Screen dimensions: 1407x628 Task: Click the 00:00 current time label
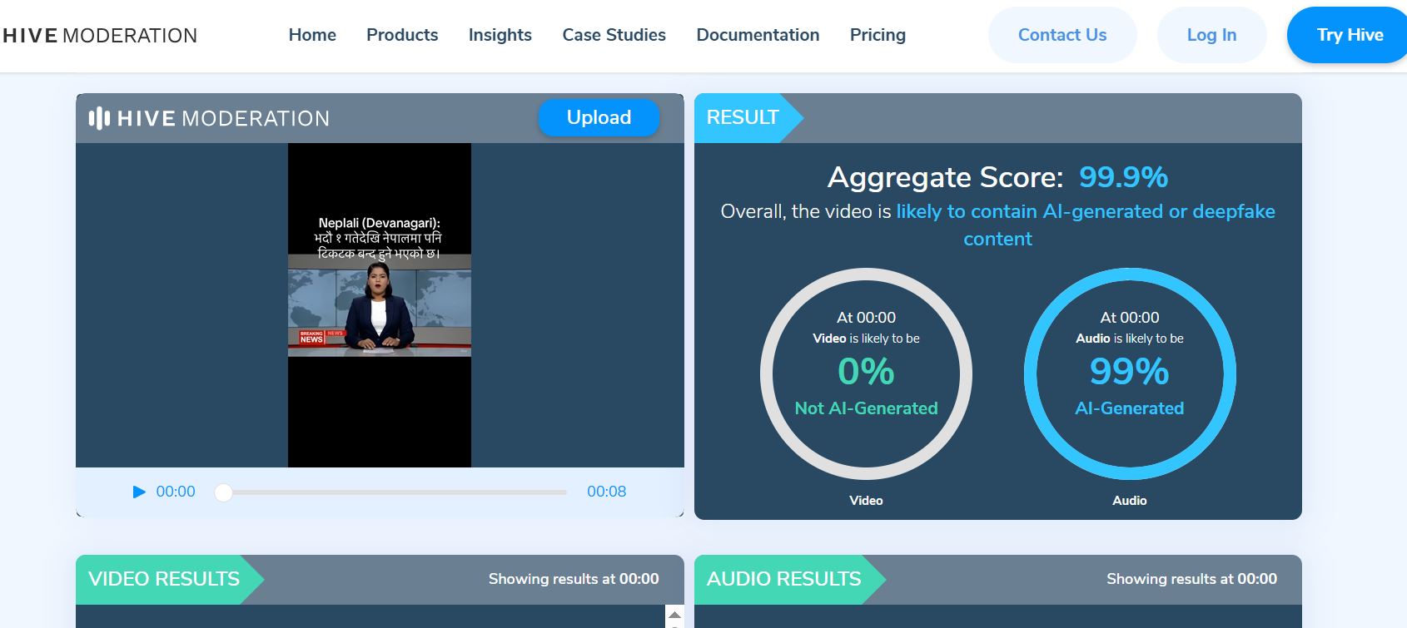[x=176, y=492]
